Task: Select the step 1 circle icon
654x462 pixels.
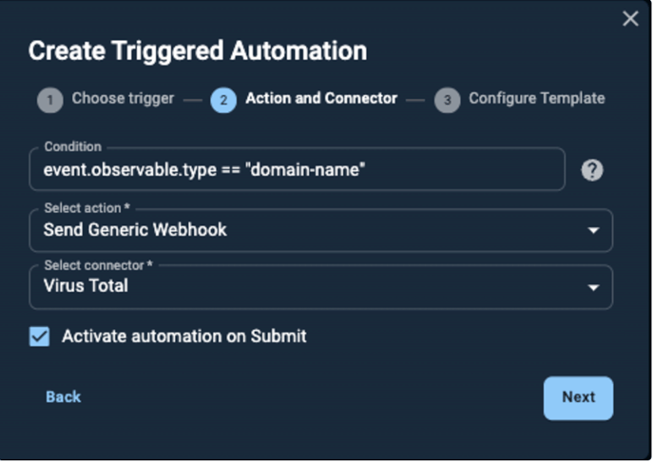Action: point(50,100)
